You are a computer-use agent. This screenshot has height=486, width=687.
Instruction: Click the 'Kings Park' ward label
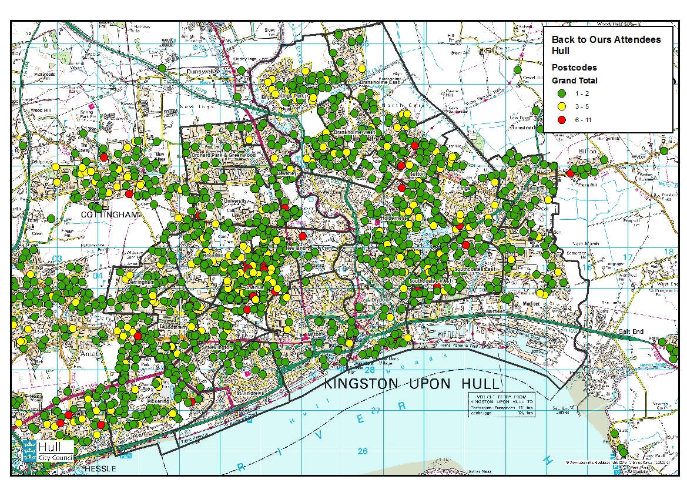click(x=291, y=96)
